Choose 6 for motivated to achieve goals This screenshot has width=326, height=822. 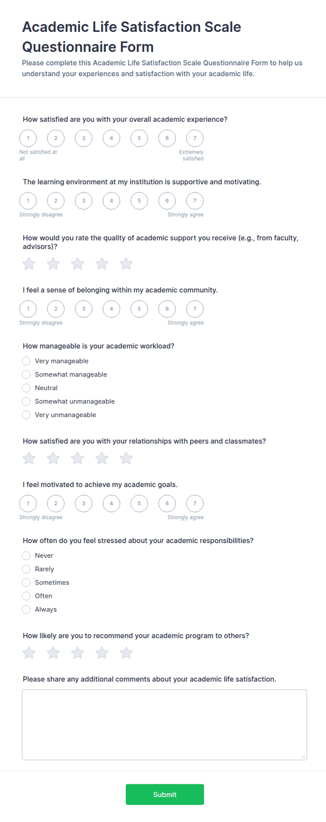(x=167, y=503)
